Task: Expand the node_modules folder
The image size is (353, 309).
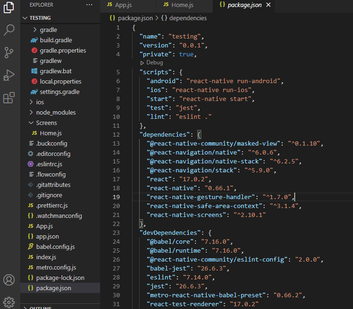Action: click(31, 112)
